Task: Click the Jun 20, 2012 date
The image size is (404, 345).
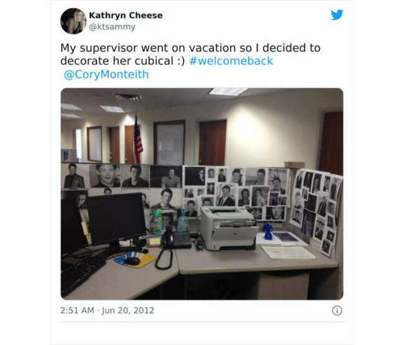Action: pyautogui.click(x=128, y=310)
